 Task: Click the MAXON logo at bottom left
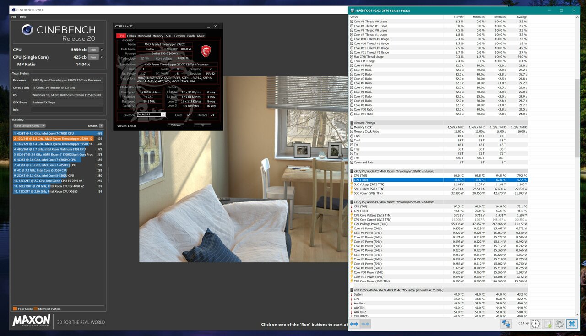[x=31, y=321]
